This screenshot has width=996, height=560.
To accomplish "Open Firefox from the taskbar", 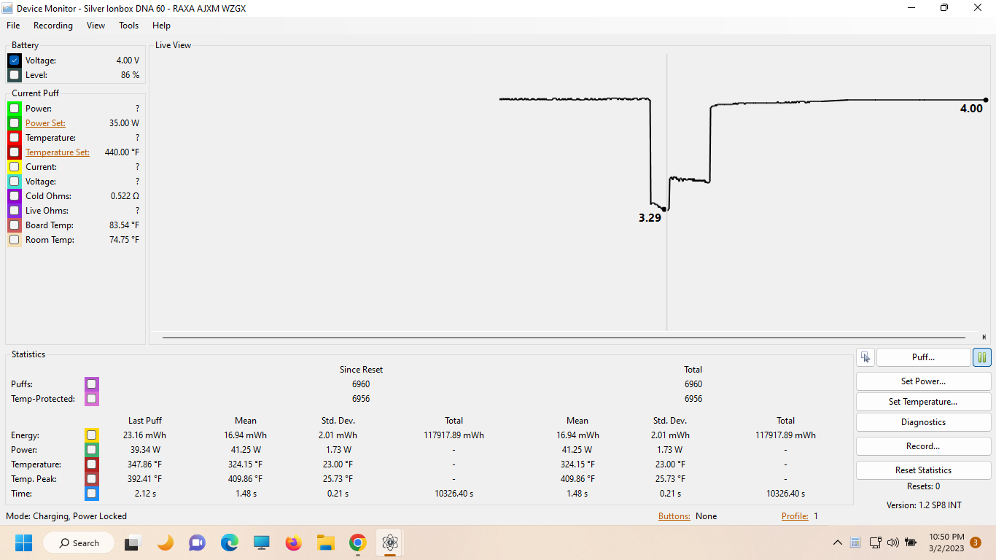I will (293, 542).
